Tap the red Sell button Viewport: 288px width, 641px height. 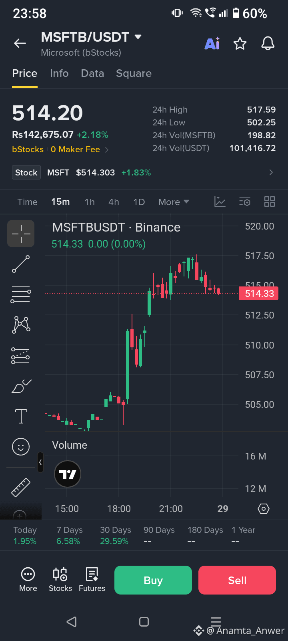(237, 580)
